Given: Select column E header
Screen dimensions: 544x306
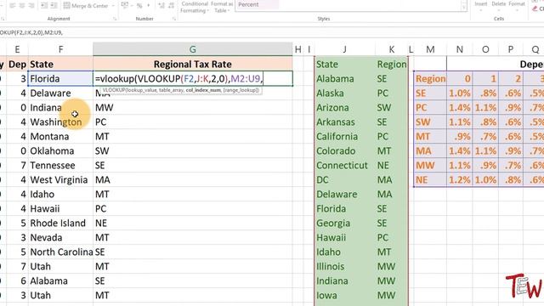Looking at the screenshot, I should (17, 49).
